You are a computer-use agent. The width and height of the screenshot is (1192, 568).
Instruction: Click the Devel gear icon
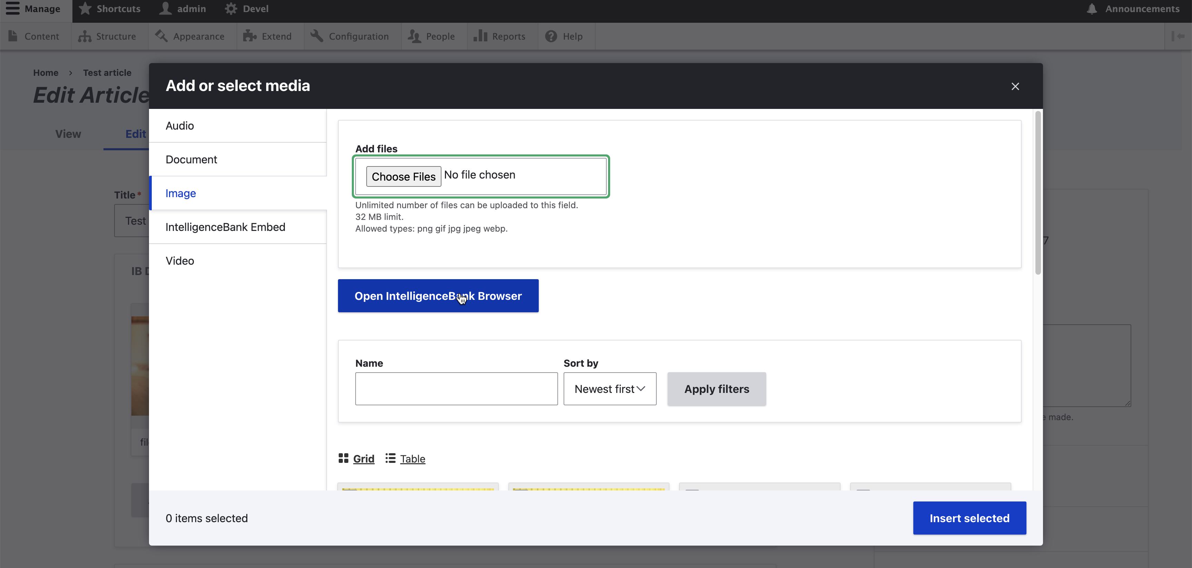tap(231, 8)
